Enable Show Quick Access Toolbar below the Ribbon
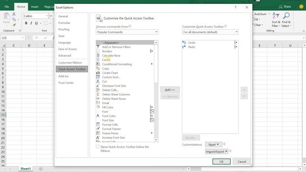306x172 pixels. pyautogui.click(x=98, y=147)
